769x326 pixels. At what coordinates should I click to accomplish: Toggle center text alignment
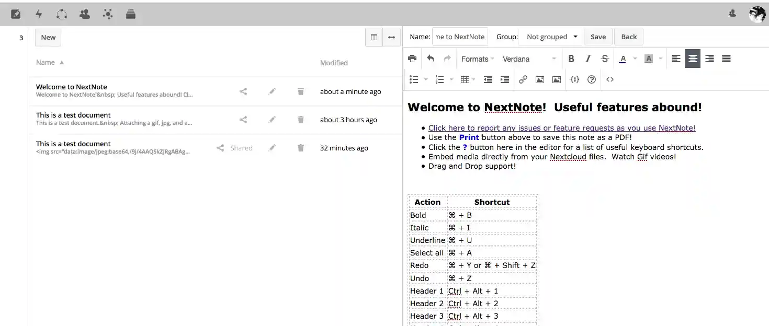[693, 59]
